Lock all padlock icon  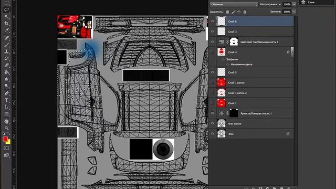245,12
